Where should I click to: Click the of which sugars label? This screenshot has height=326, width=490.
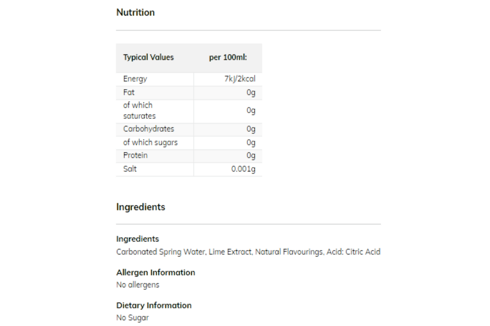150,143
